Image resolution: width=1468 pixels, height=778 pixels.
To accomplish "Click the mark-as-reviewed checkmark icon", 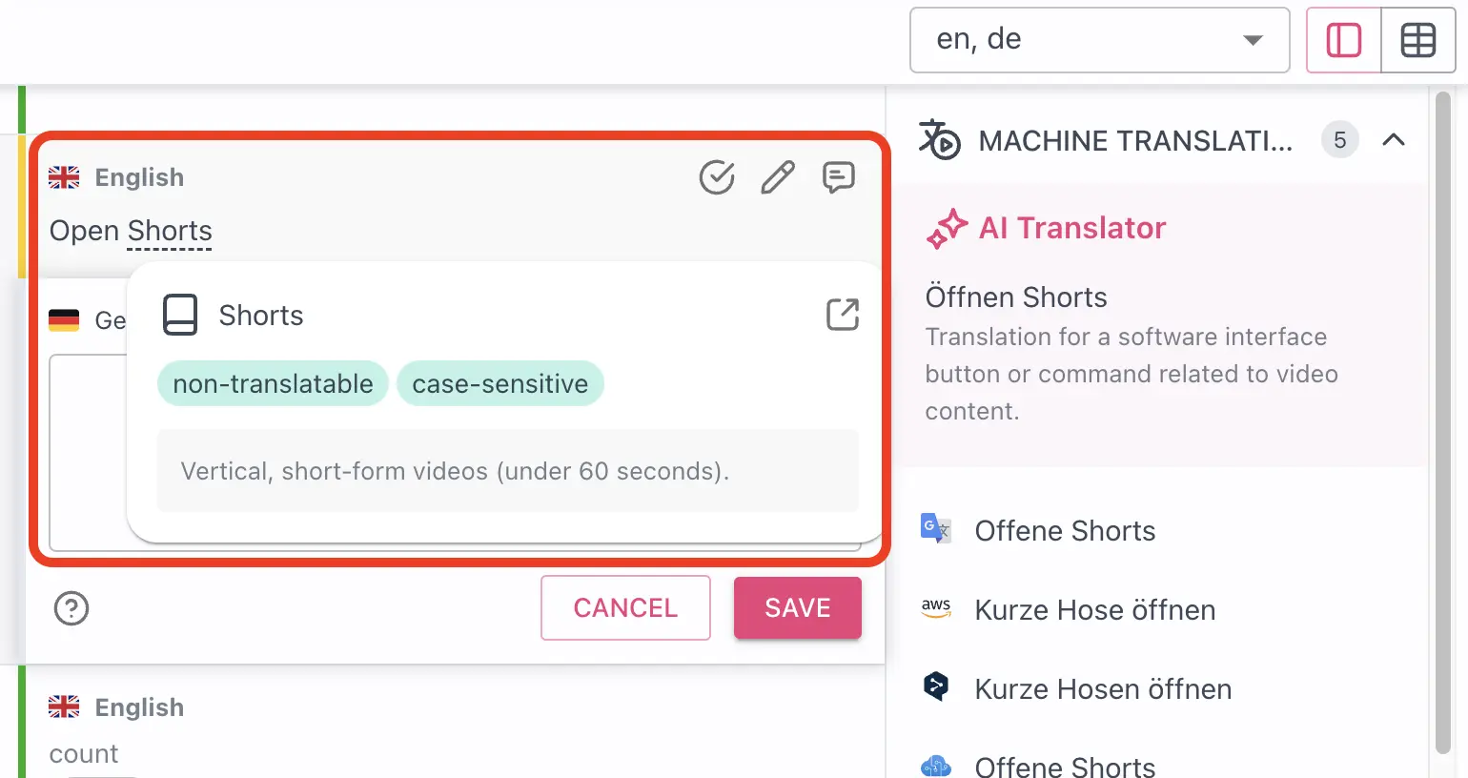I will tap(717, 177).
